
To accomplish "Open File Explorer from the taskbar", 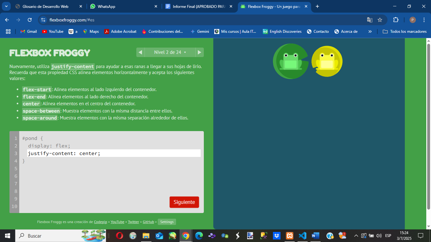I will pyautogui.click(x=146, y=236).
